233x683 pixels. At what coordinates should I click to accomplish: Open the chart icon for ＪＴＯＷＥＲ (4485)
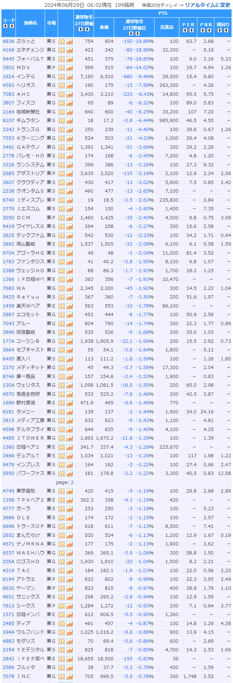pos(70,438)
